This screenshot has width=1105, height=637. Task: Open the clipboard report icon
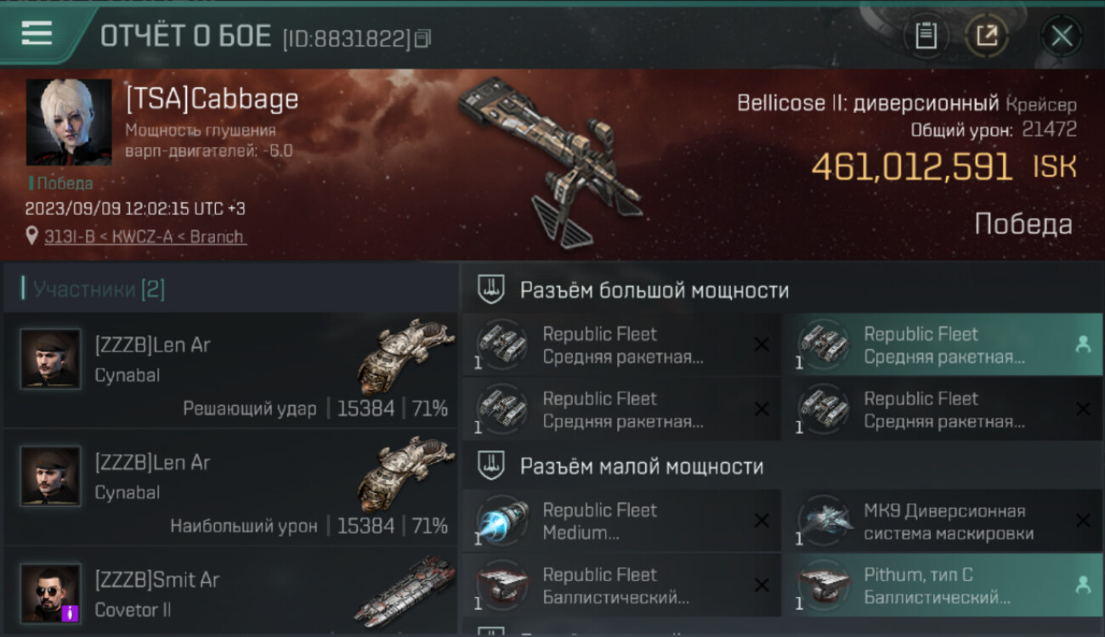(x=926, y=36)
